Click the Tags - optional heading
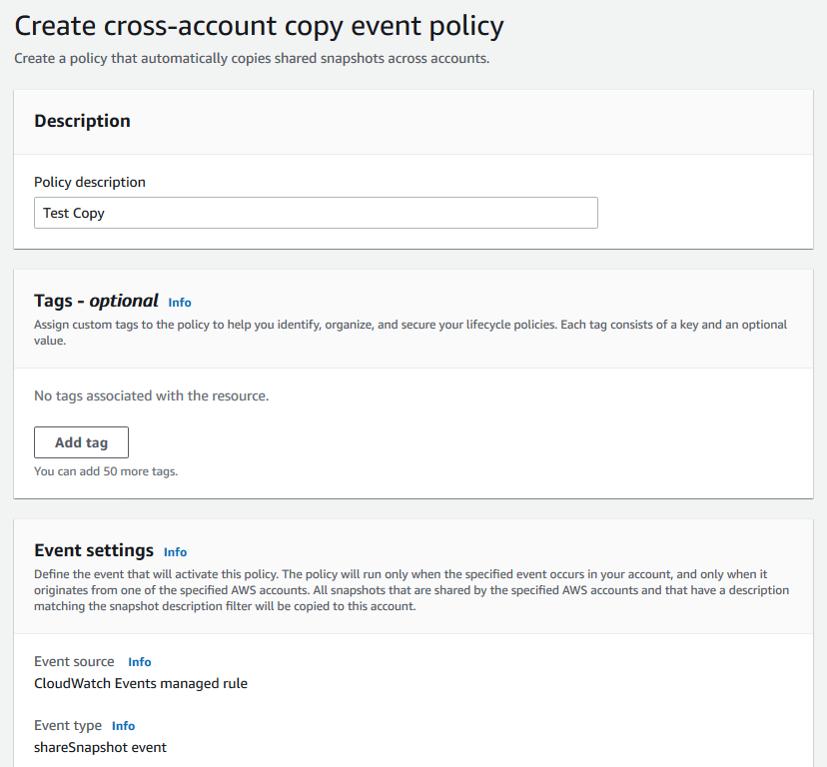Screen dimensions: 827x767 (x=94, y=301)
